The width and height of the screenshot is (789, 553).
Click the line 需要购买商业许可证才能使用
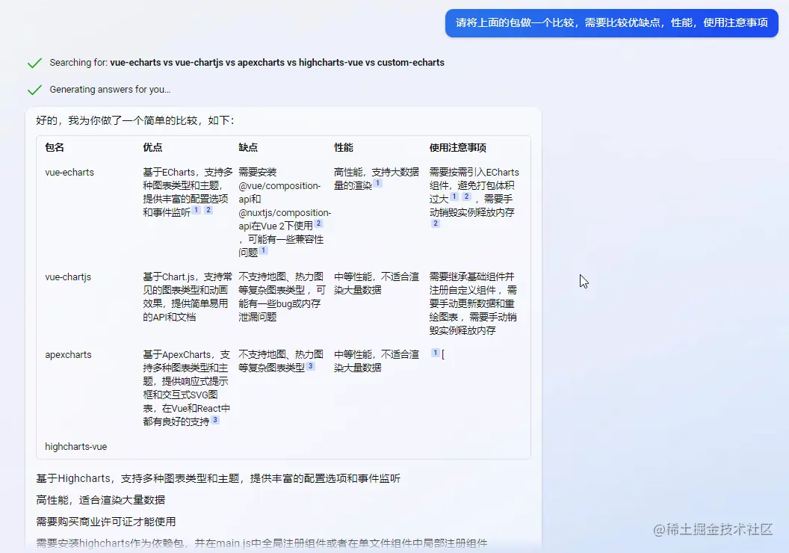click(x=105, y=522)
